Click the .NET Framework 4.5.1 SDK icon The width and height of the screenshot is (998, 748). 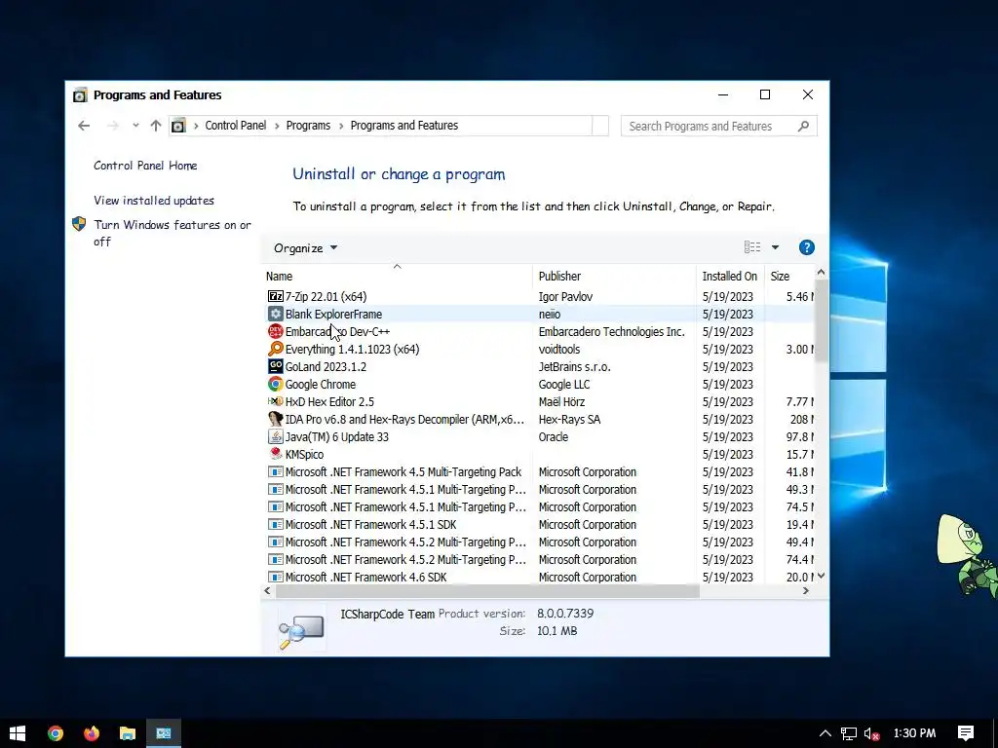[276, 524]
